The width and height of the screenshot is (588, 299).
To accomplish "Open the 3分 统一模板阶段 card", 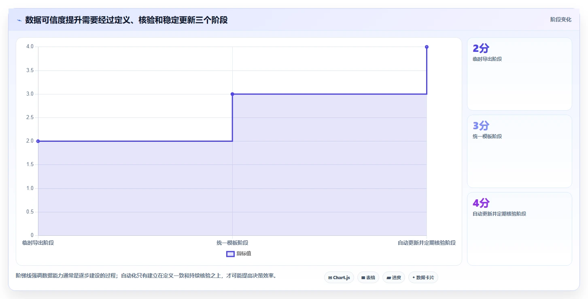I will pos(520,151).
